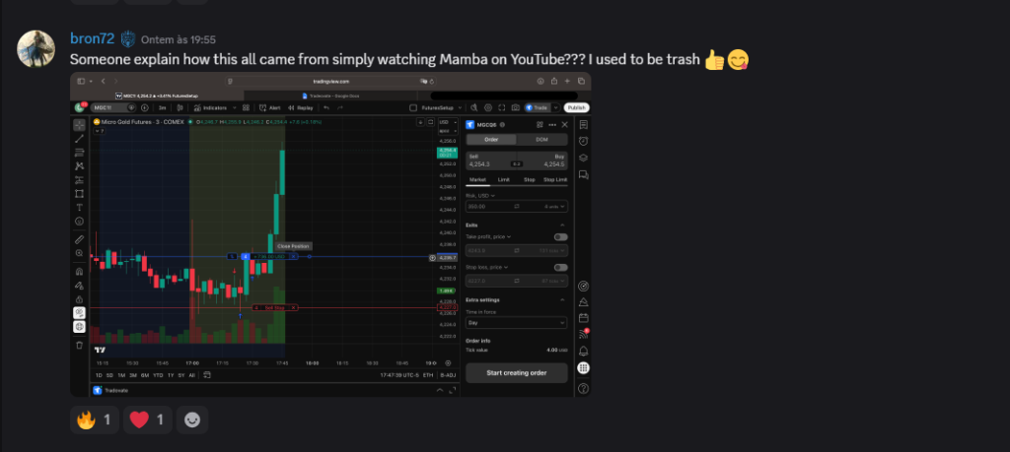The height and width of the screenshot is (452, 1010).
Task: Select the geometric shapes tool
Action: [79, 194]
